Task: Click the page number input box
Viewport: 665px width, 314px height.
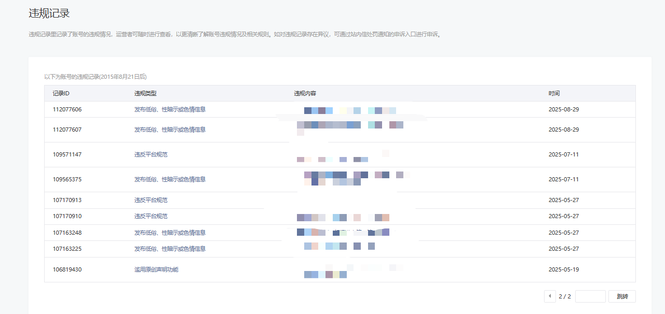Action: [590, 296]
